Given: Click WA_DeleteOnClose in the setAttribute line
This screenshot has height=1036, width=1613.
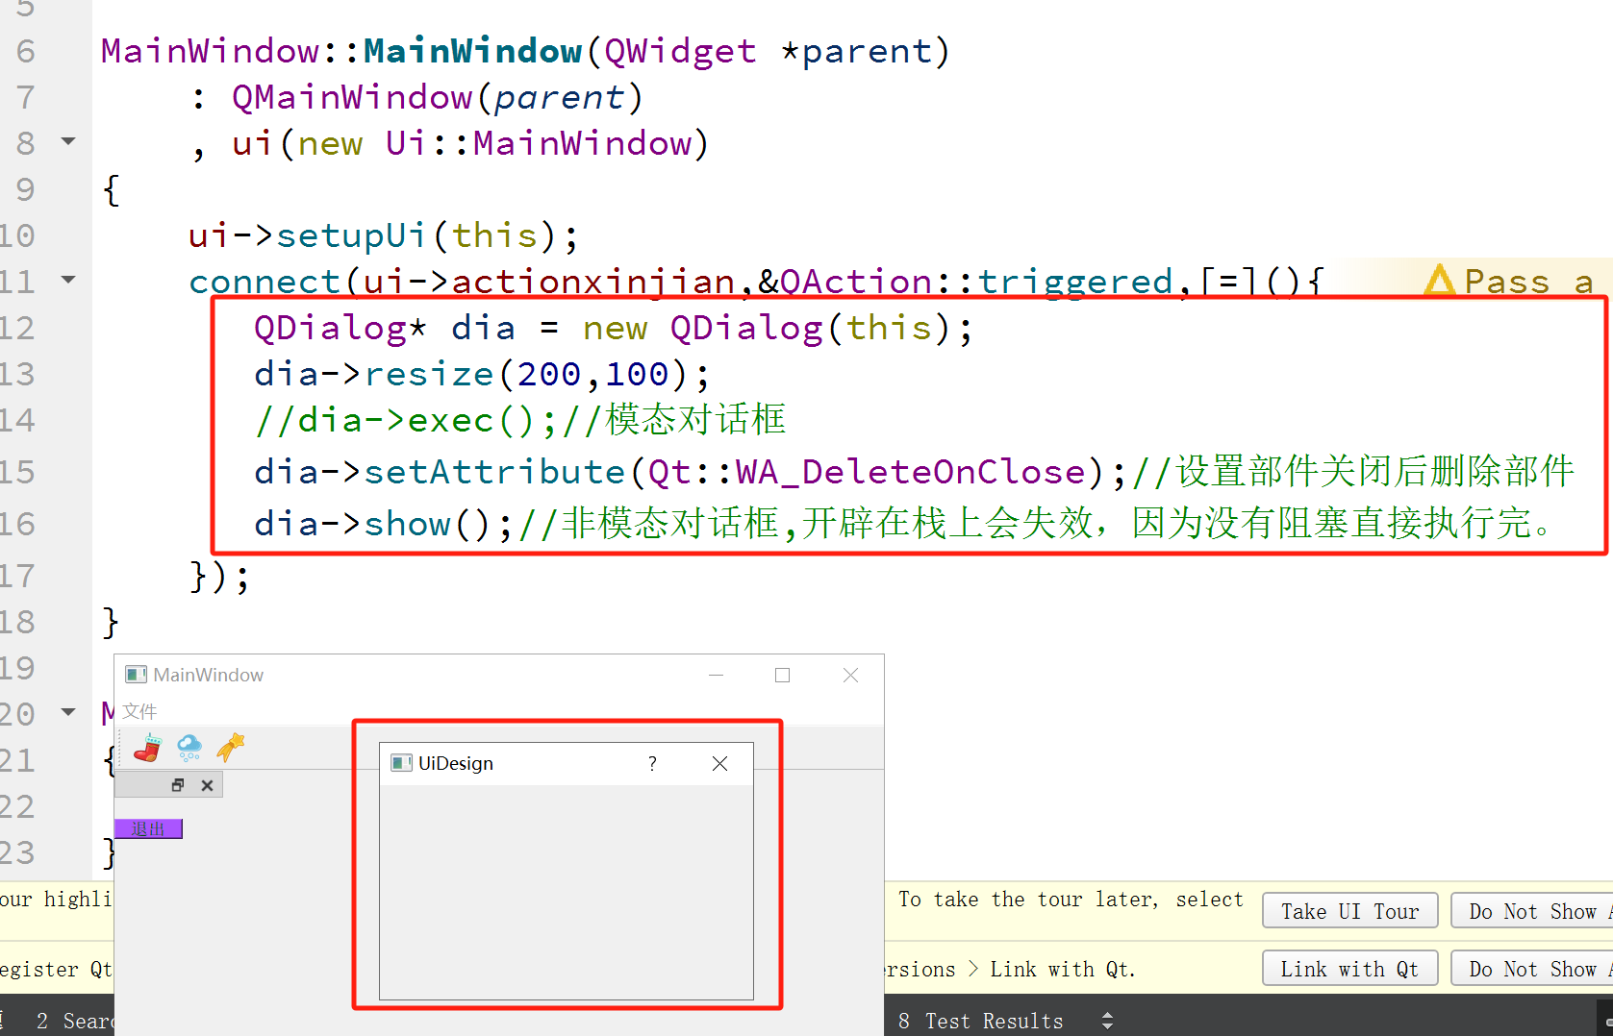Looking at the screenshot, I should tap(911, 472).
